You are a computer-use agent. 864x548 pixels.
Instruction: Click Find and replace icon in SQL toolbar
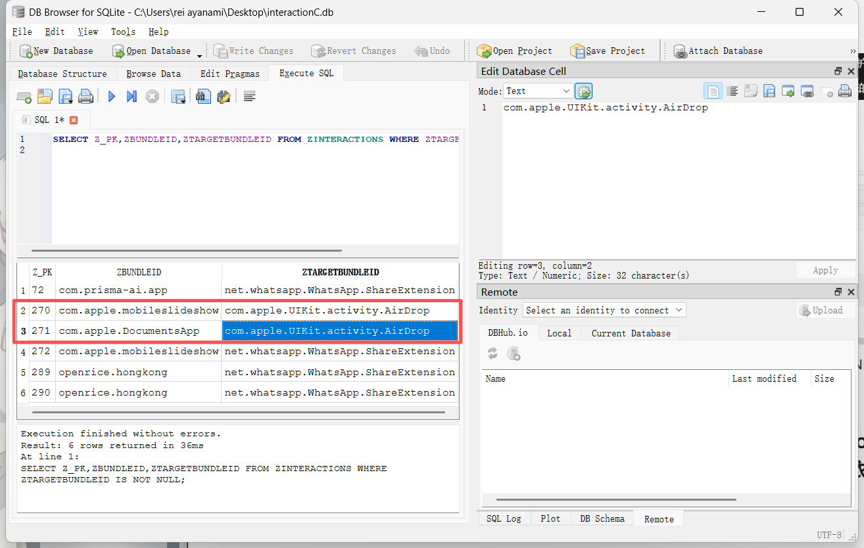tap(224, 97)
